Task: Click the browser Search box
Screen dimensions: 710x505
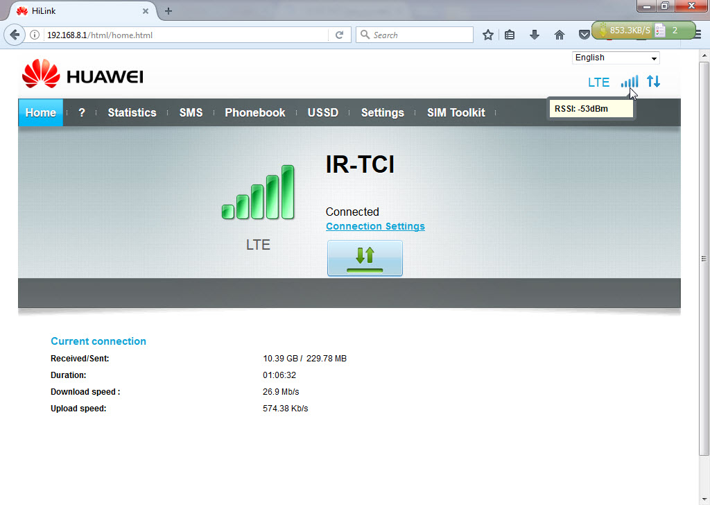Action: (415, 35)
